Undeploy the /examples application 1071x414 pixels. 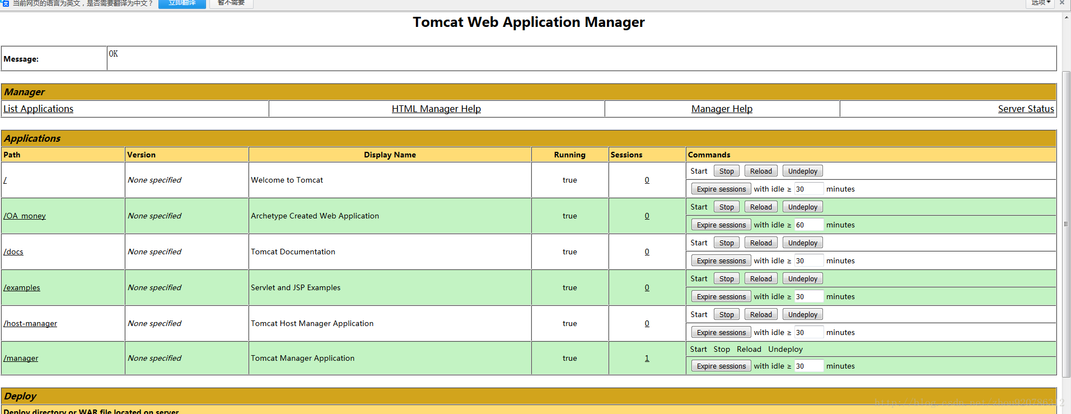[803, 278]
